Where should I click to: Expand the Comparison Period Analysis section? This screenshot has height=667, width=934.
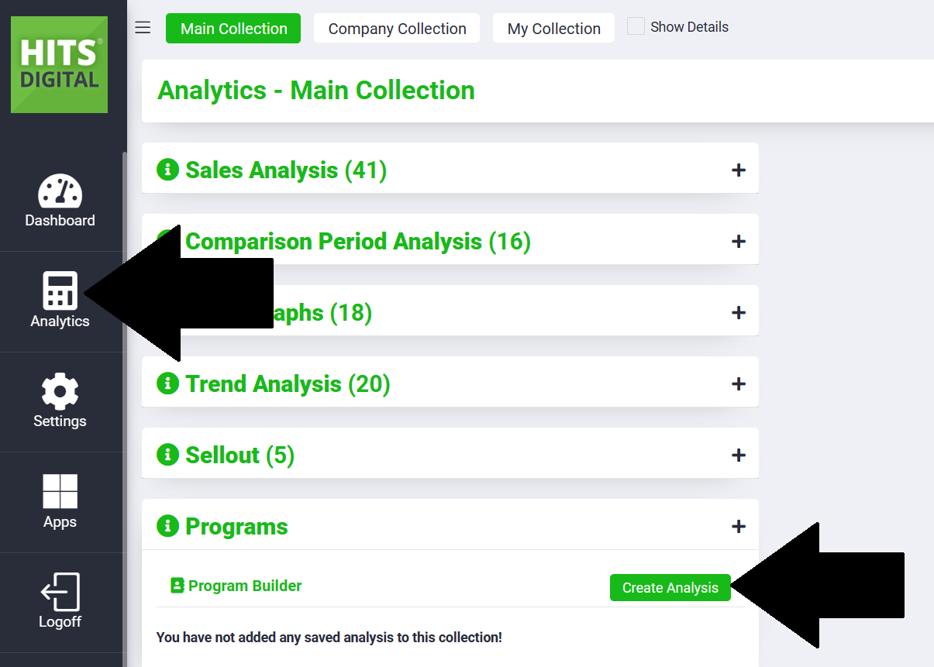pyautogui.click(x=739, y=241)
